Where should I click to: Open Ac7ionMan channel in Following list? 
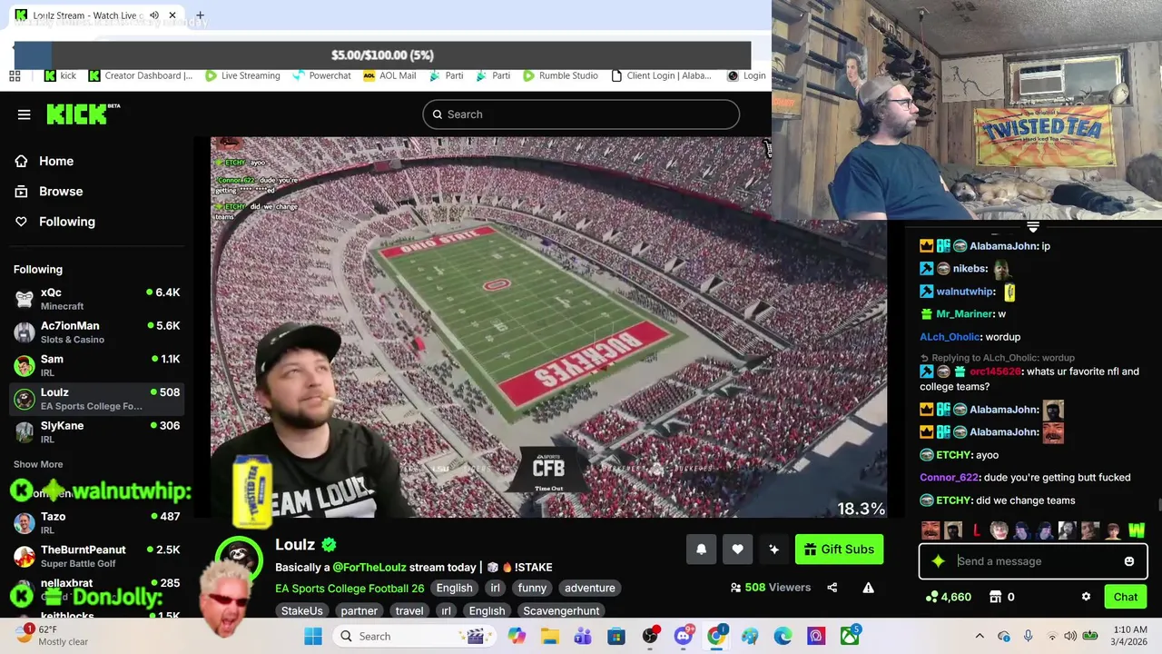point(96,332)
